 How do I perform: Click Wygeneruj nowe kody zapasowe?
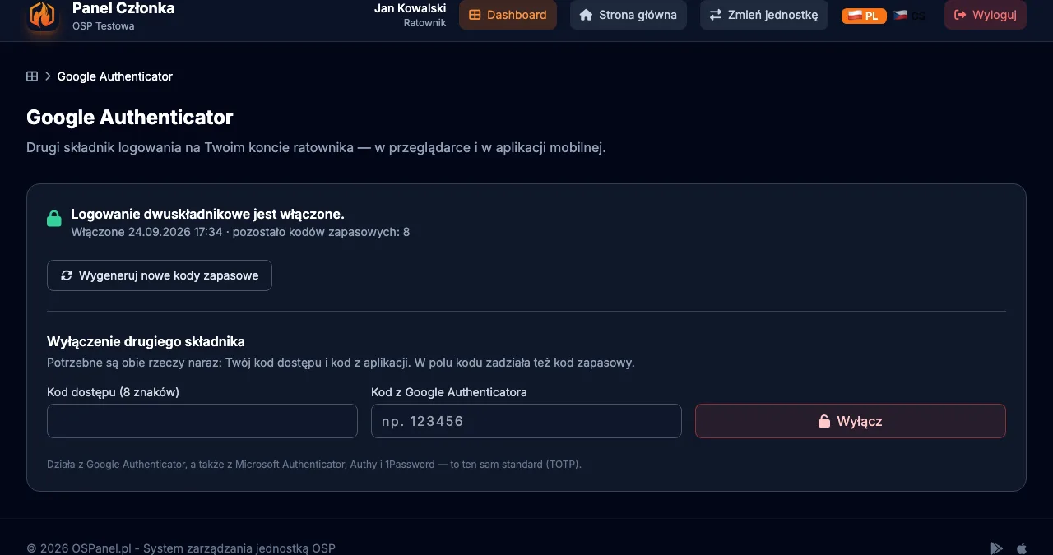160,275
